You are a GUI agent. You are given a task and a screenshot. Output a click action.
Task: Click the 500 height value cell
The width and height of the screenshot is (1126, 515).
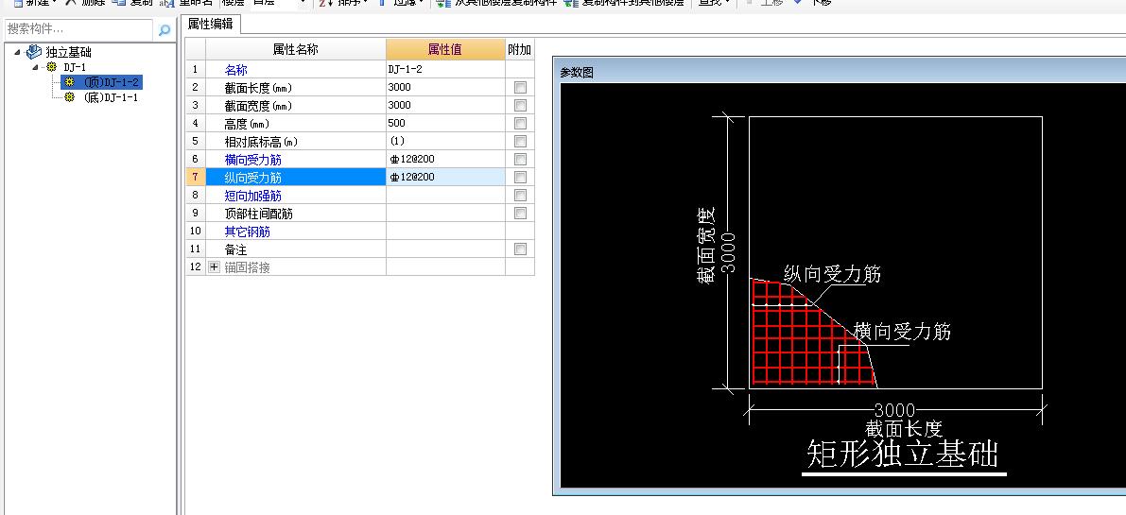tap(445, 124)
